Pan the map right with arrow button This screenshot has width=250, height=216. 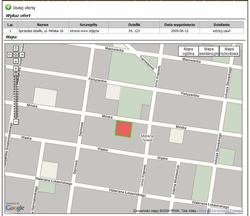22,55
